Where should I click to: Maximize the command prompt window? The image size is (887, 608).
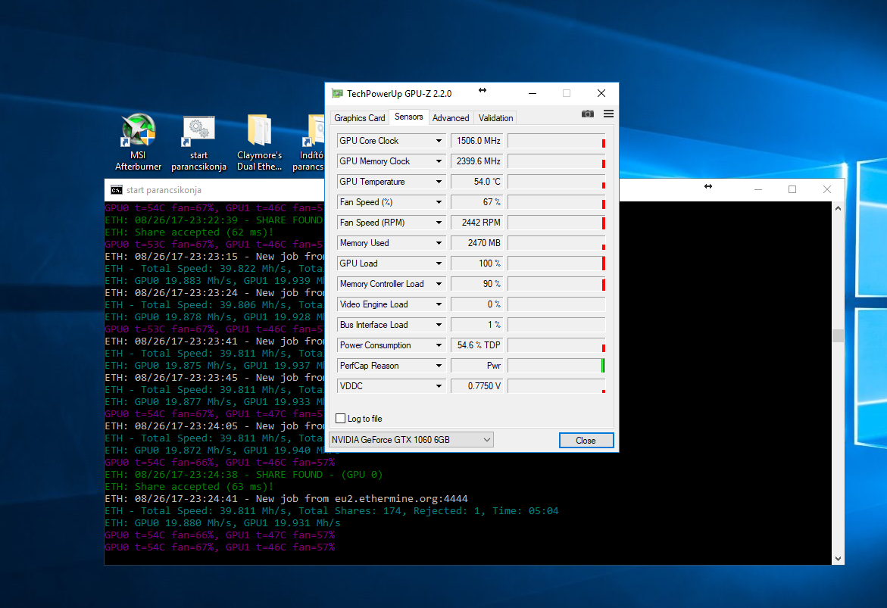coord(792,189)
